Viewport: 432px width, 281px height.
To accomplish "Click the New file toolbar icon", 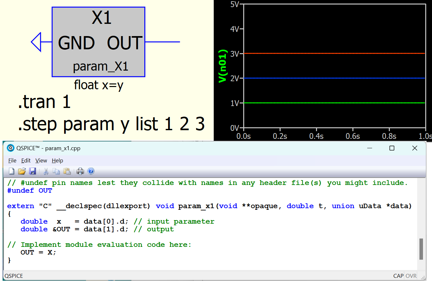I will pos(12,171).
